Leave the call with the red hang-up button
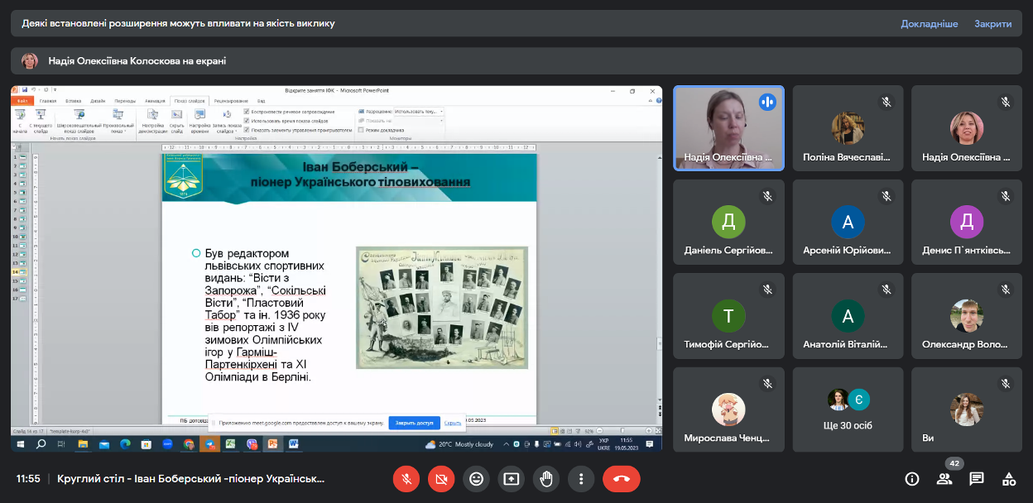Image resolution: width=1033 pixels, height=503 pixels. [622, 478]
